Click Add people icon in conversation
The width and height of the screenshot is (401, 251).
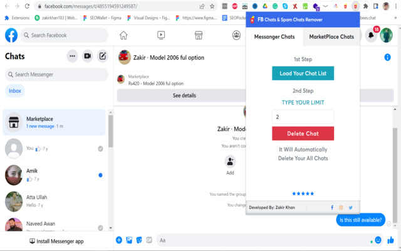230,161
